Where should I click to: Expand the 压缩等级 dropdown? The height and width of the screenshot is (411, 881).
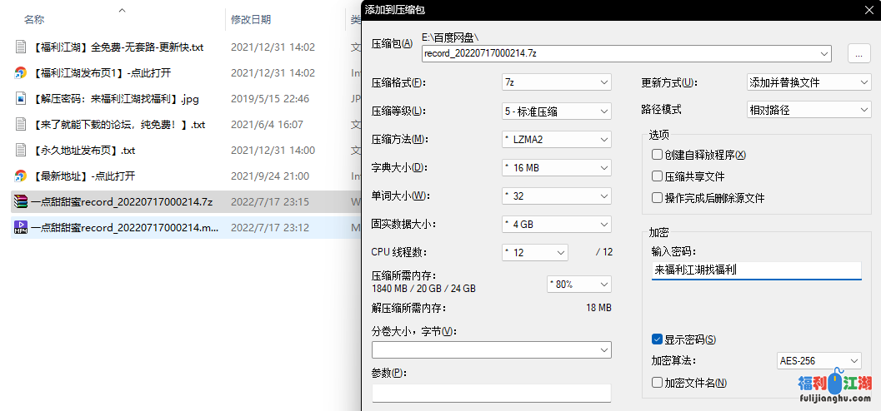(x=556, y=111)
